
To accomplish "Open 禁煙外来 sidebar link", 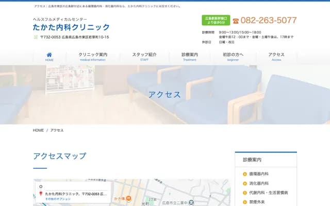I will coord(257,202).
